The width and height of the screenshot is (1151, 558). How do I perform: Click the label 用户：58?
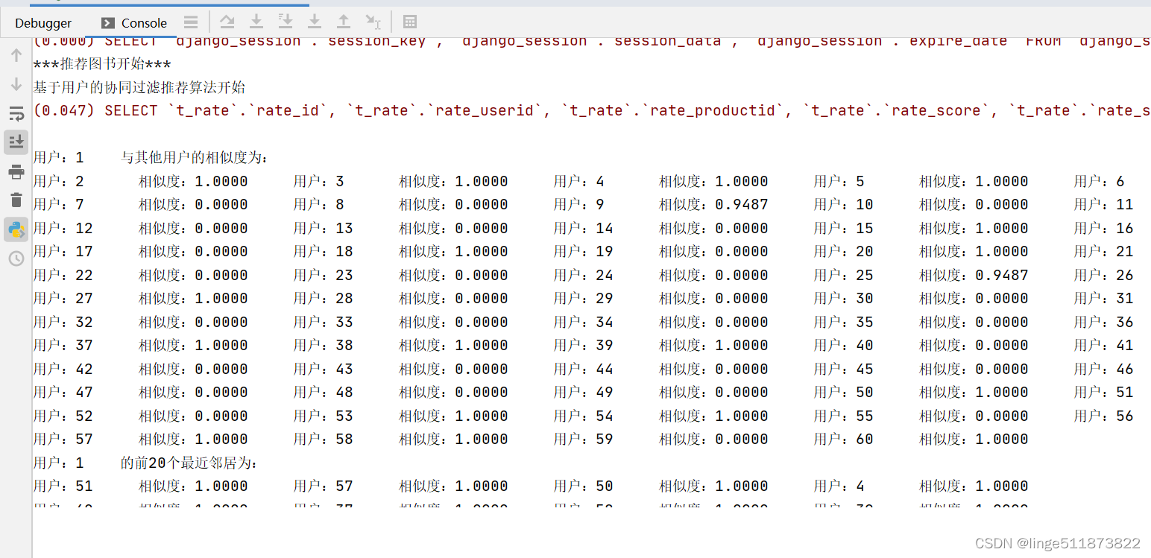pyautogui.click(x=324, y=440)
